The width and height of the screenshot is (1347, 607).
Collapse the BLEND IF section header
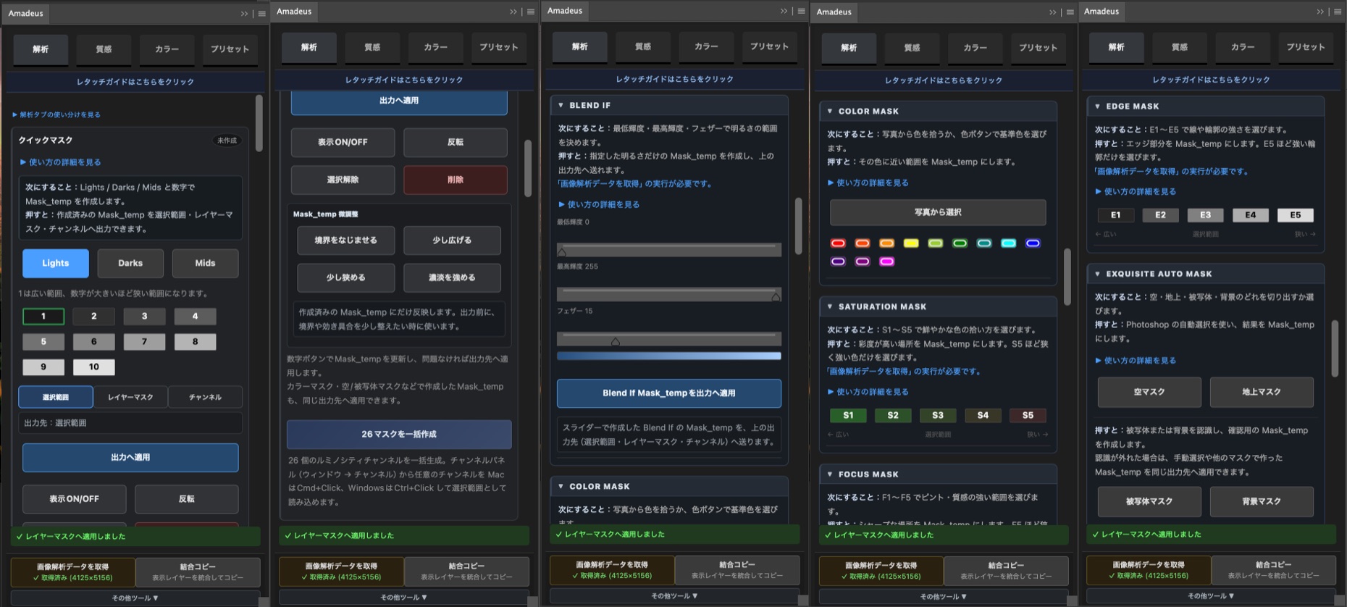click(x=668, y=105)
